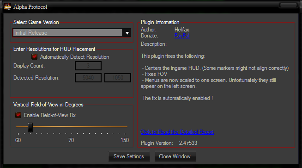Click the Save Settings button
This screenshot has width=302, height=168.
[x=129, y=156]
